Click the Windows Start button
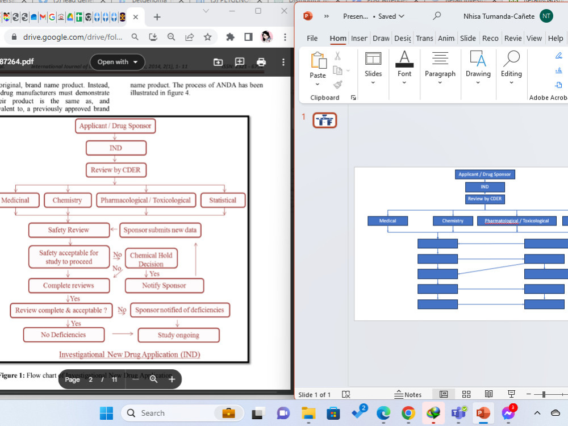This screenshot has height=426, width=568. click(107, 413)
